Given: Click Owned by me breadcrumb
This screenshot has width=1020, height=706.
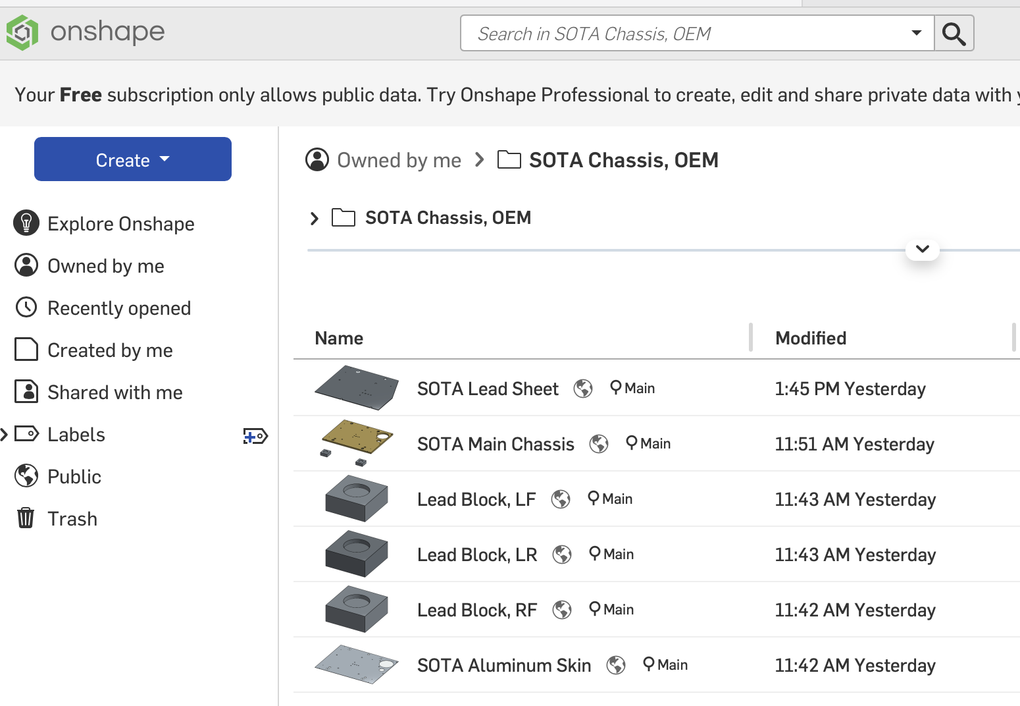Looking at the screenshot, I should coord(398,160).
